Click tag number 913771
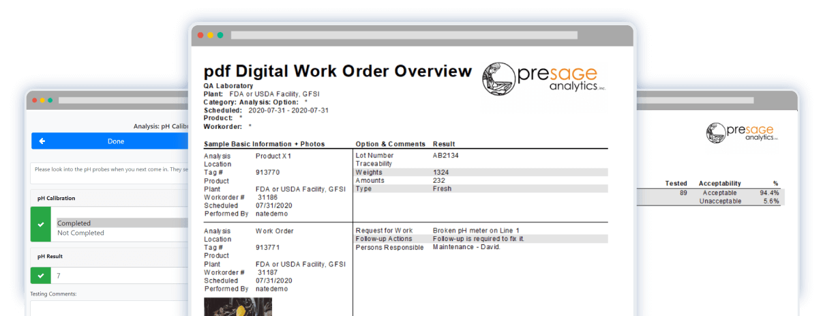The width and height of the screenshot is (823, 316). (267, 248)
